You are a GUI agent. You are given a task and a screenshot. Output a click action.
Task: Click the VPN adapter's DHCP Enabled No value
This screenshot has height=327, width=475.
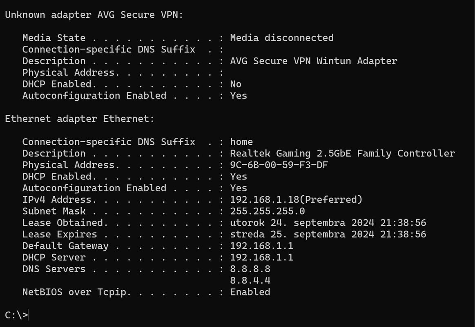(x=236, y=84)
